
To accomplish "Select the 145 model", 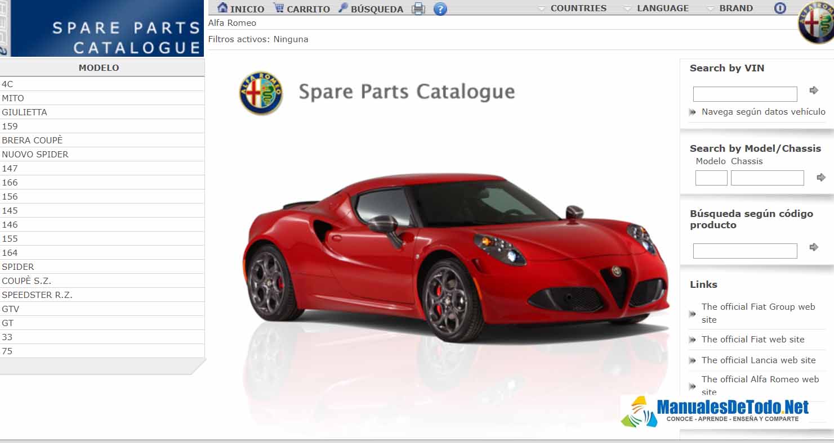I will point(102,210).
